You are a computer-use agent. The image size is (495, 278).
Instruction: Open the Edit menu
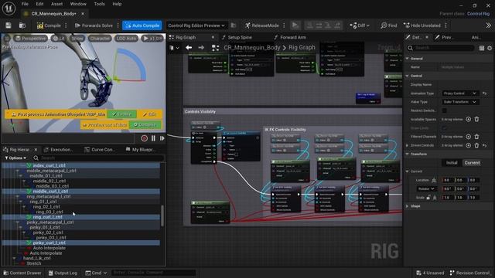tap(39, 4)
